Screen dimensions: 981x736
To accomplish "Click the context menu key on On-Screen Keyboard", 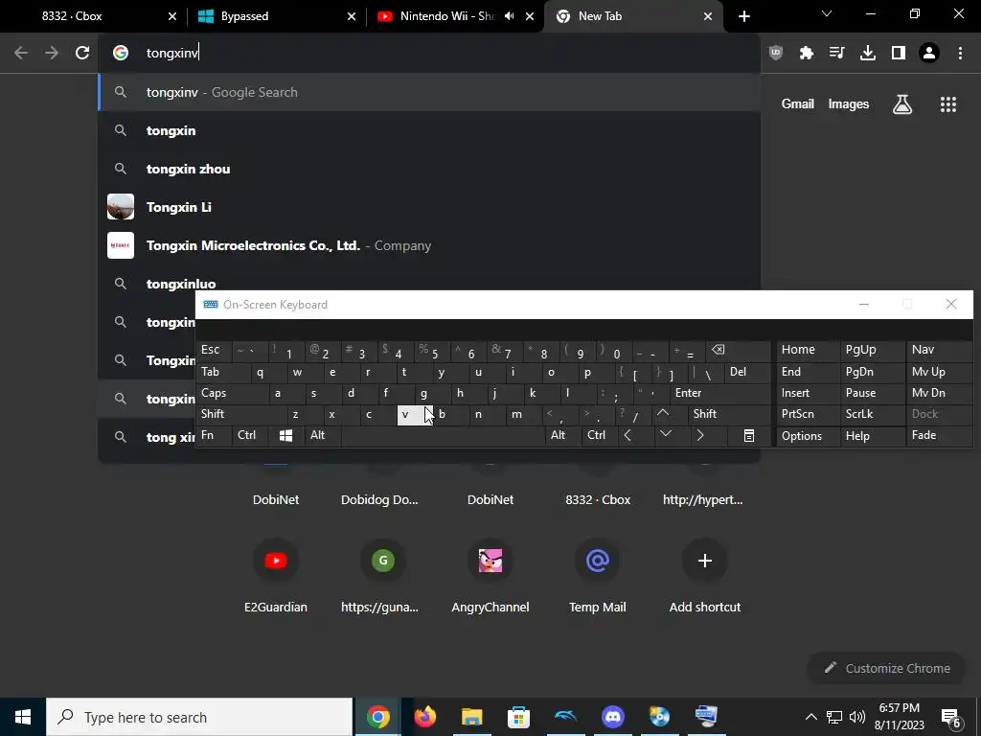I will click(749, 436).
